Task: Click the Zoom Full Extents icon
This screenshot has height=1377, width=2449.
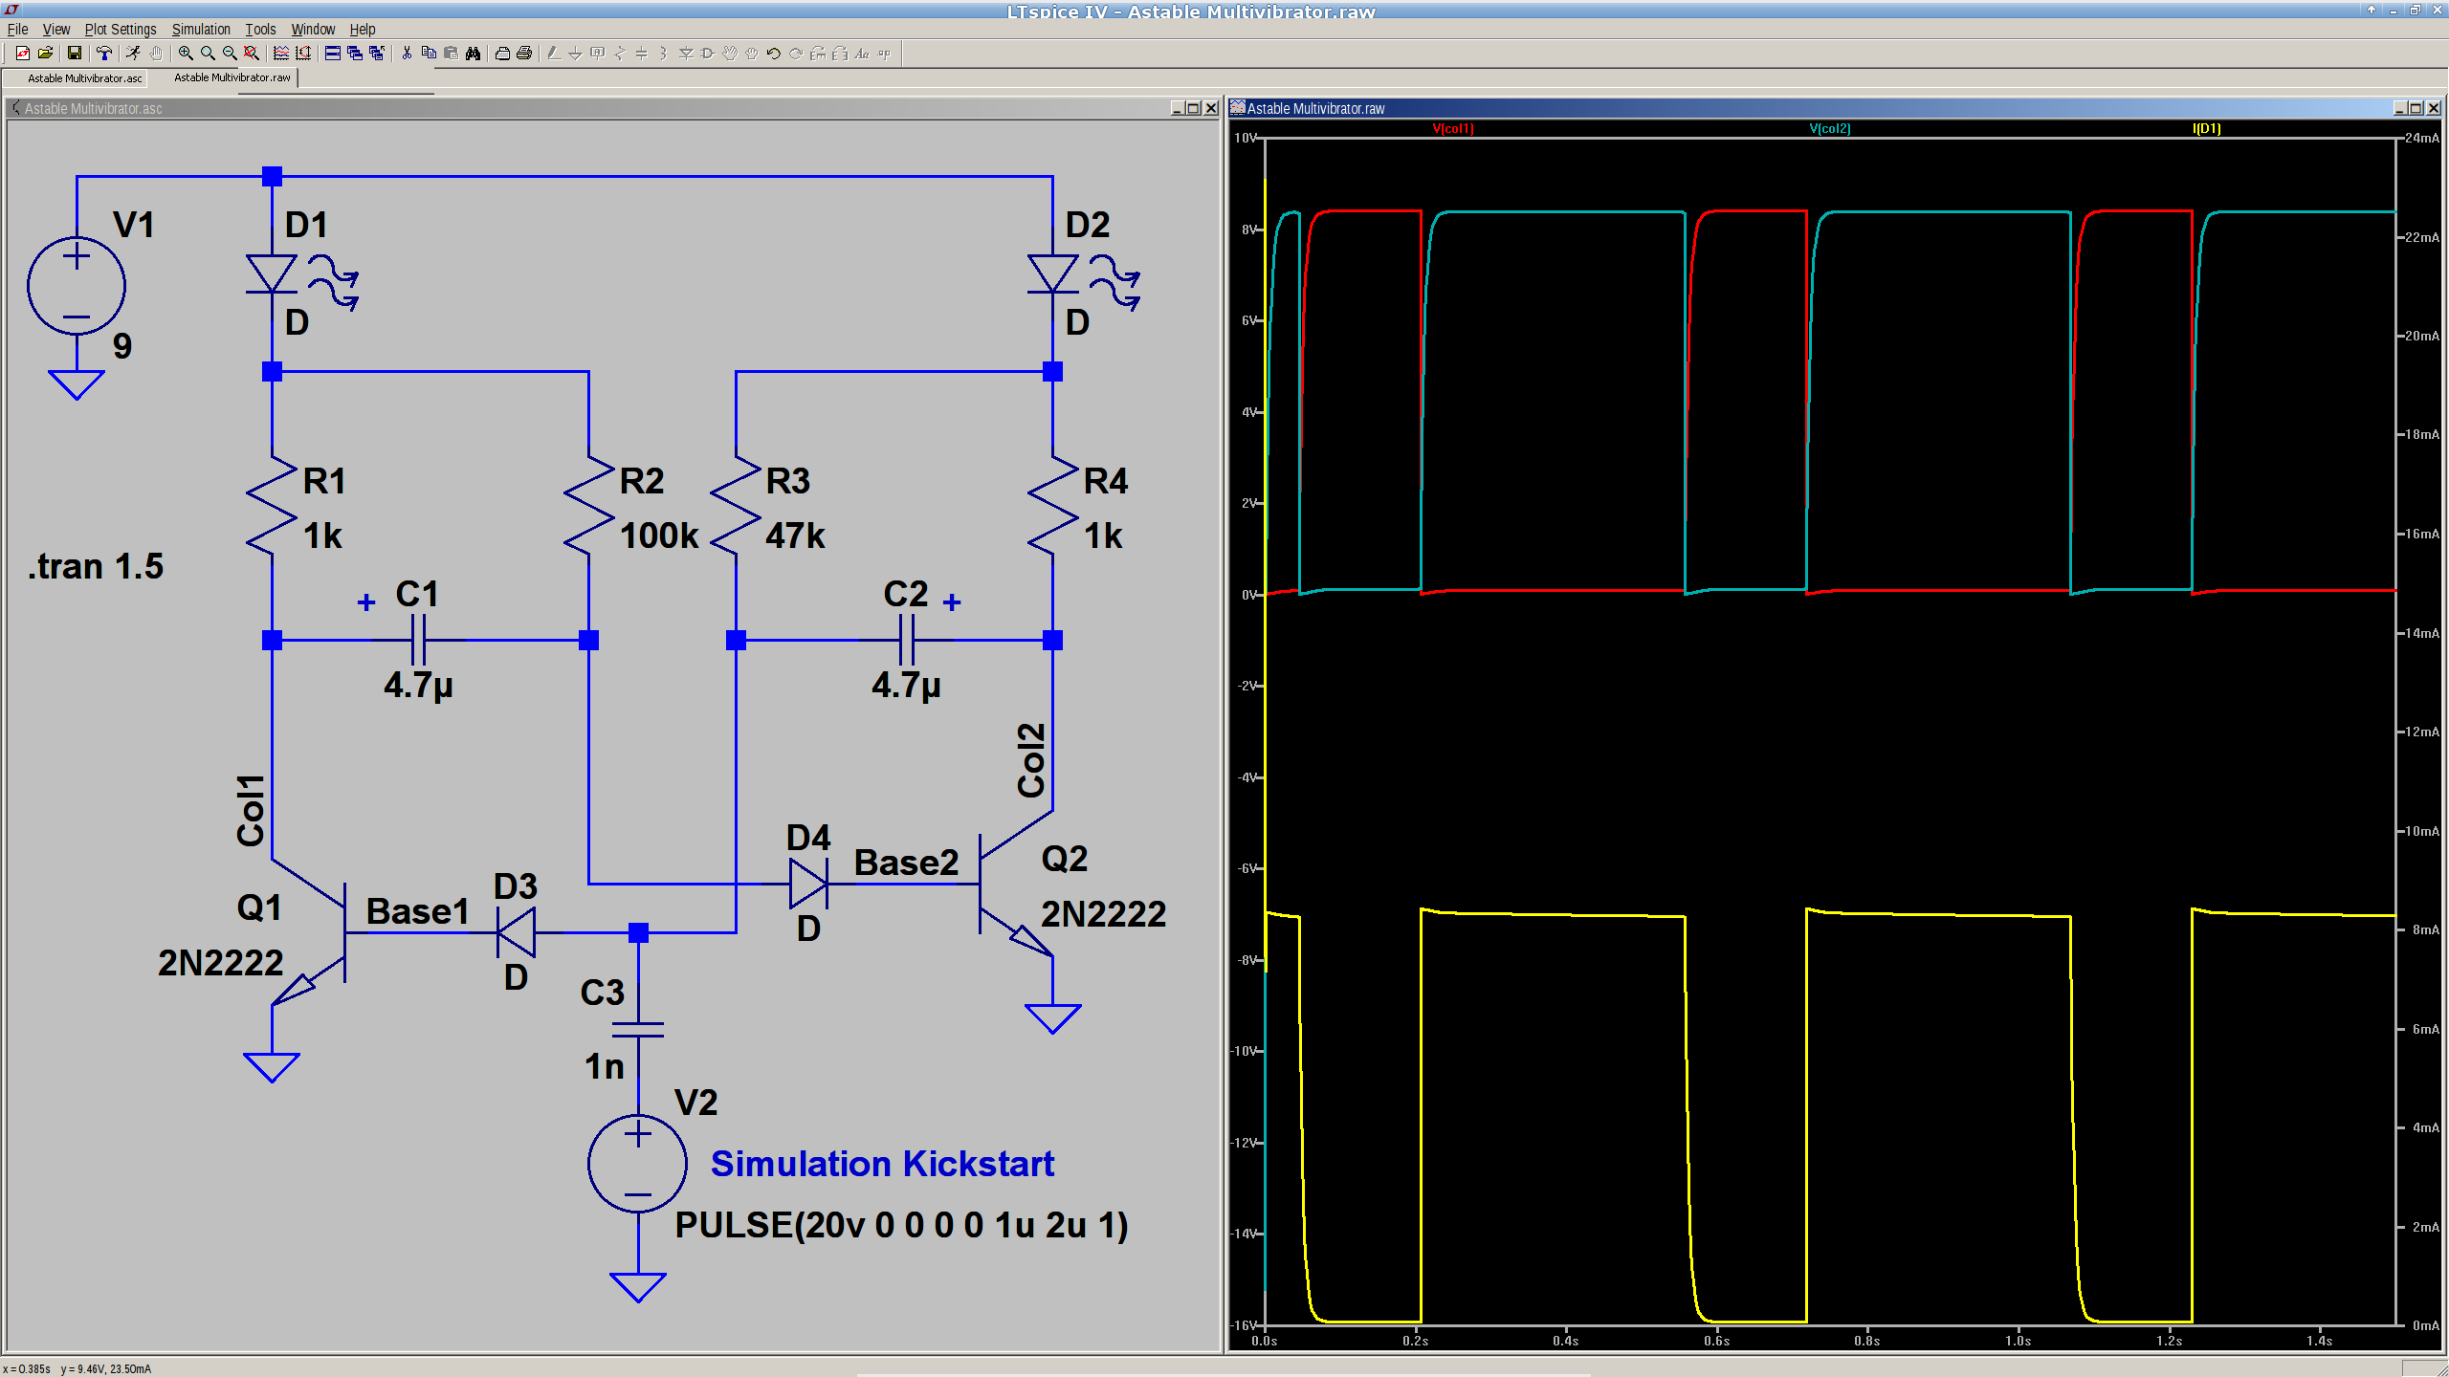Action: (x=252, y=54)
